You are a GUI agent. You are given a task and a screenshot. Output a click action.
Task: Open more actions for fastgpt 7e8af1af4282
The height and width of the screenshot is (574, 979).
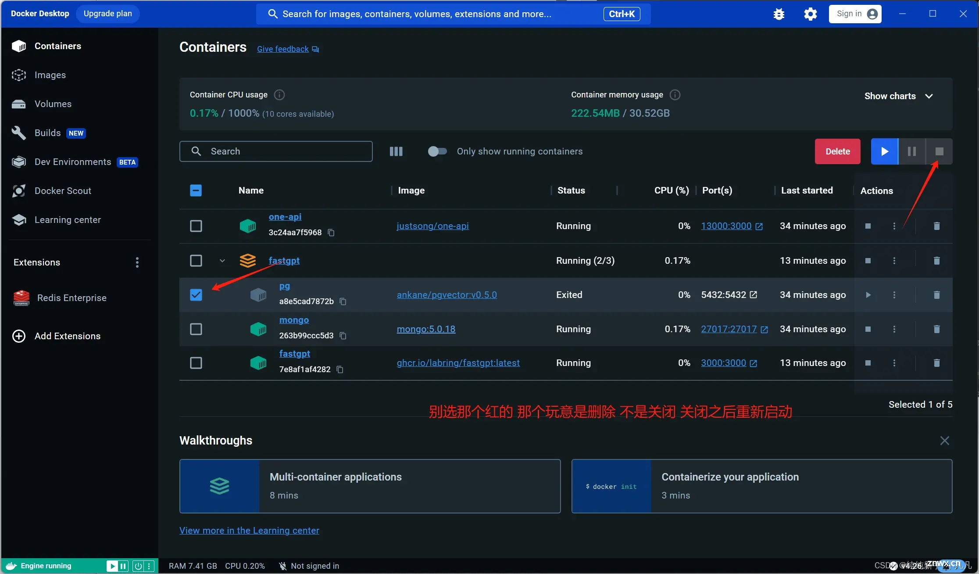click(x=894, y=363)
